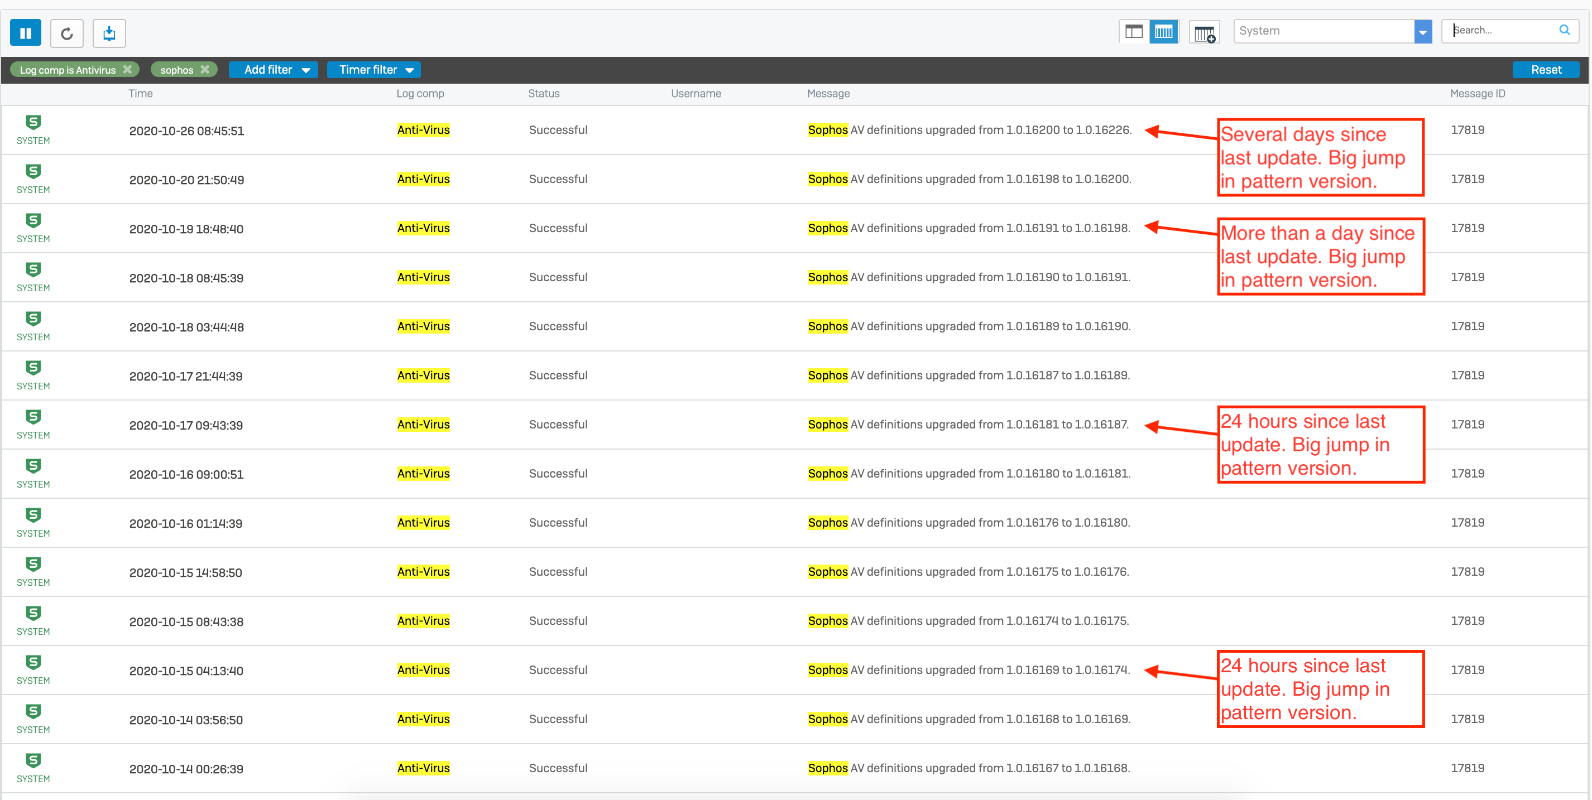Select timestamp 2020-10-19 18:48:40
This screenshot has width=1592, height=800.
coord(186,229)
